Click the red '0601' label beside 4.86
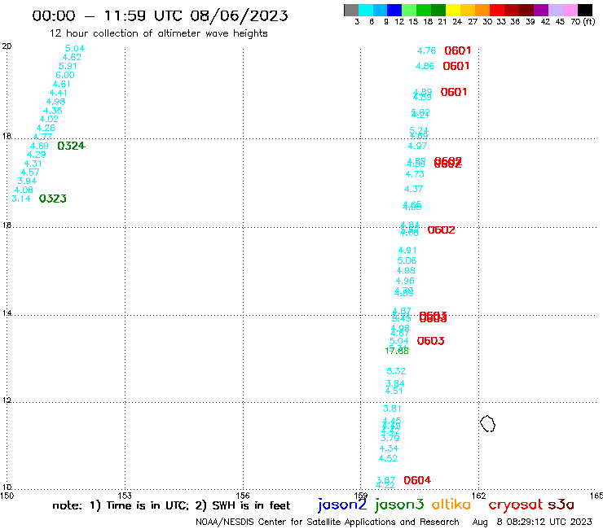 point(456,66)
